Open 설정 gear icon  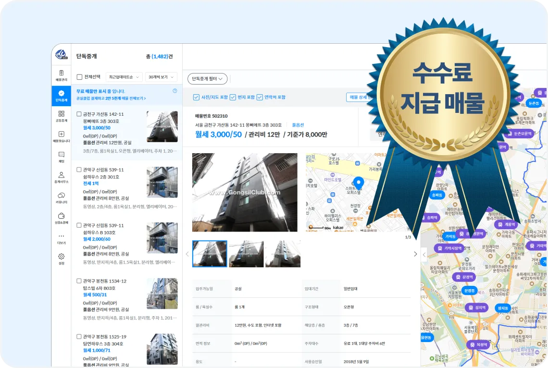click(61, 259)
